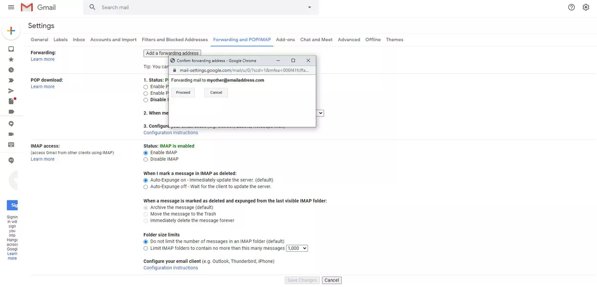Image resolution: width=597 pixels, height=287 pixels.
Task: Open the Inbox settings tab
Action: [79, 40]
